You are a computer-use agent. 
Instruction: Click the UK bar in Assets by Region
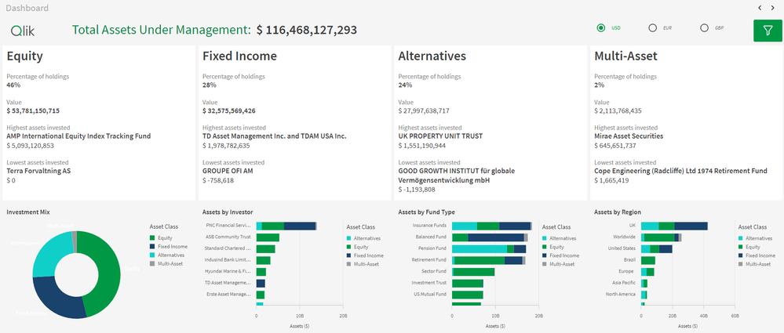click(x=674, y=226)
